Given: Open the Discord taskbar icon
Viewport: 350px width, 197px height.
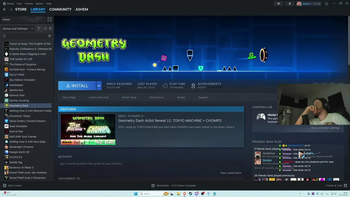Looking at the screenshot, I should (x=196, y=194).
